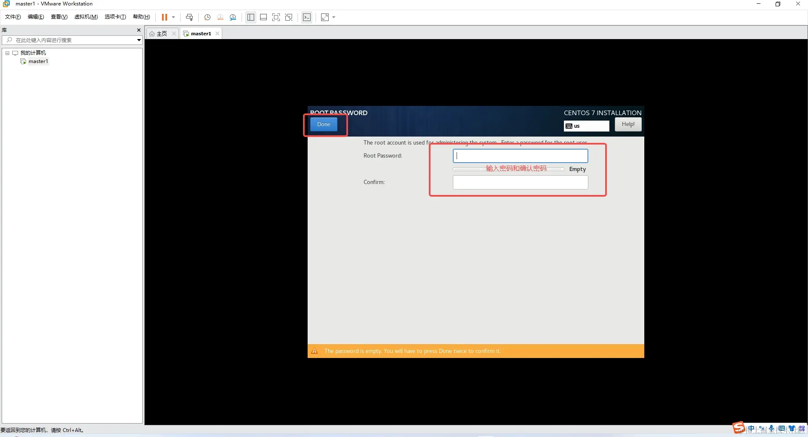This screenshot has height=437, width=808.
Task: Select 我的计算机 in the library tree
Action: (x=33, y=53)
